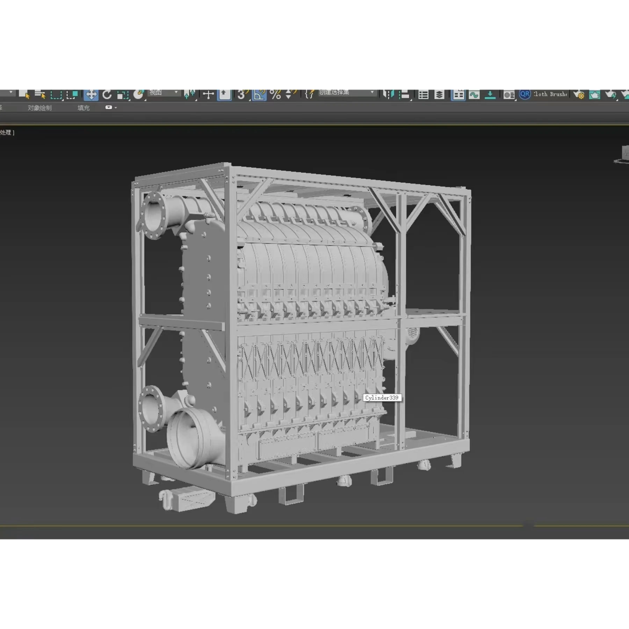Toggle the Angle Snap button
This screenshot has width=629, height=629.
[259, 94]
